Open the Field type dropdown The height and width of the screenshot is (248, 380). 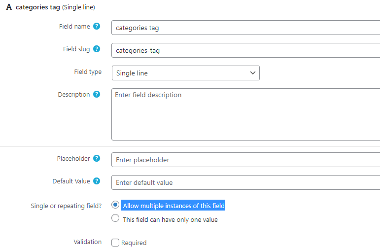(x=186, y=73)
